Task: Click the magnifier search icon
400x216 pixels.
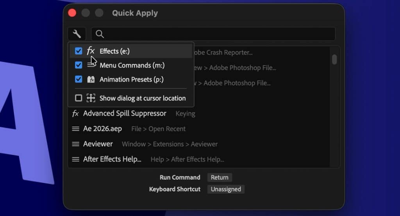Action: tap(100, 34)
